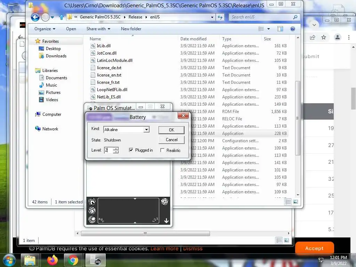Open the Organize dropdown menu

tap(45, 29)
